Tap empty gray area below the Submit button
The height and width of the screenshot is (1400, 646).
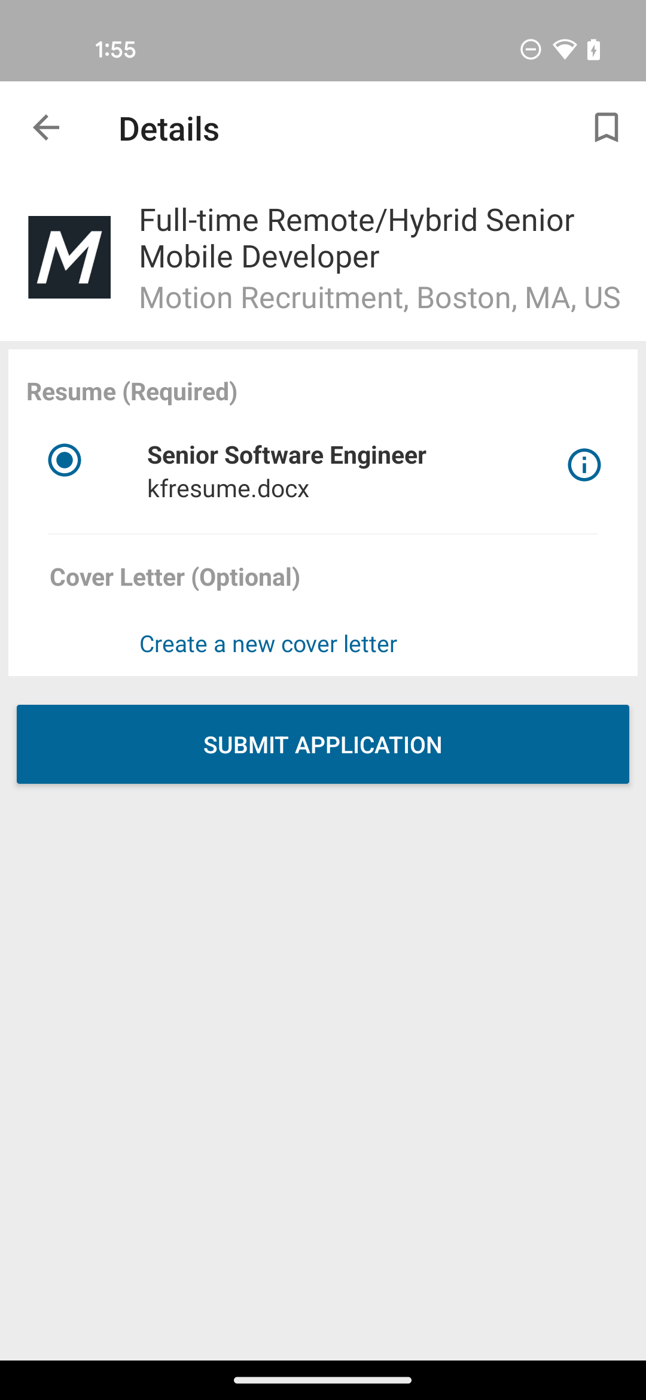(323, 1071)
